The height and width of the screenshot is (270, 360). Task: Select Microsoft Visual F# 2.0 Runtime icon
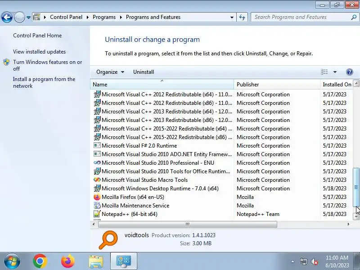97,145
